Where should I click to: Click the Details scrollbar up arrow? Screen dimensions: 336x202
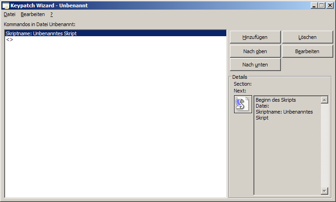click(325, 100)
